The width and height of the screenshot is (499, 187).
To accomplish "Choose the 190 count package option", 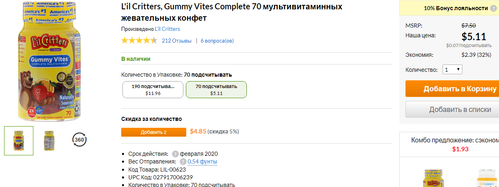I will 153,90.
